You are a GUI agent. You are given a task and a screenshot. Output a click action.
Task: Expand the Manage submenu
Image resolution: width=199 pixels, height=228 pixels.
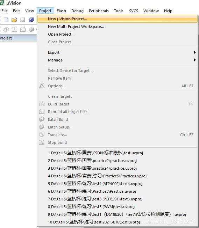(x=118, y=60)
